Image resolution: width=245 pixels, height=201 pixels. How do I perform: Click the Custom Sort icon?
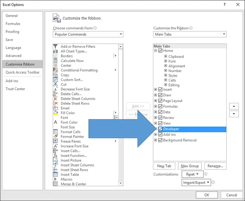tap(55, 79)
